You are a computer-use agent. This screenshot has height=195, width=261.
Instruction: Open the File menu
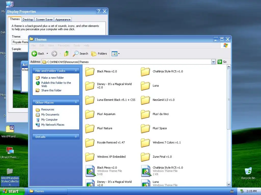[33, 45]
